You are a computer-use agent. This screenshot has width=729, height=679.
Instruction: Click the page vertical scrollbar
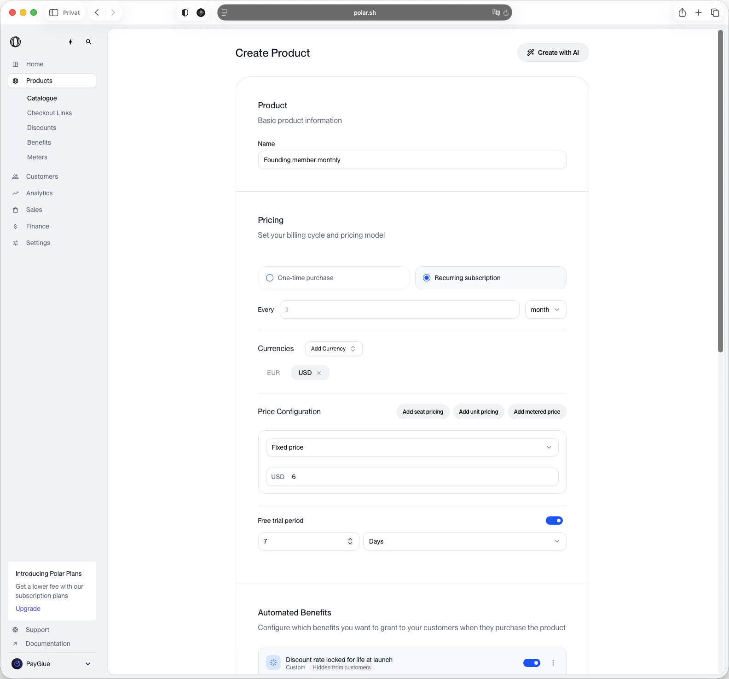coord(721,191)
